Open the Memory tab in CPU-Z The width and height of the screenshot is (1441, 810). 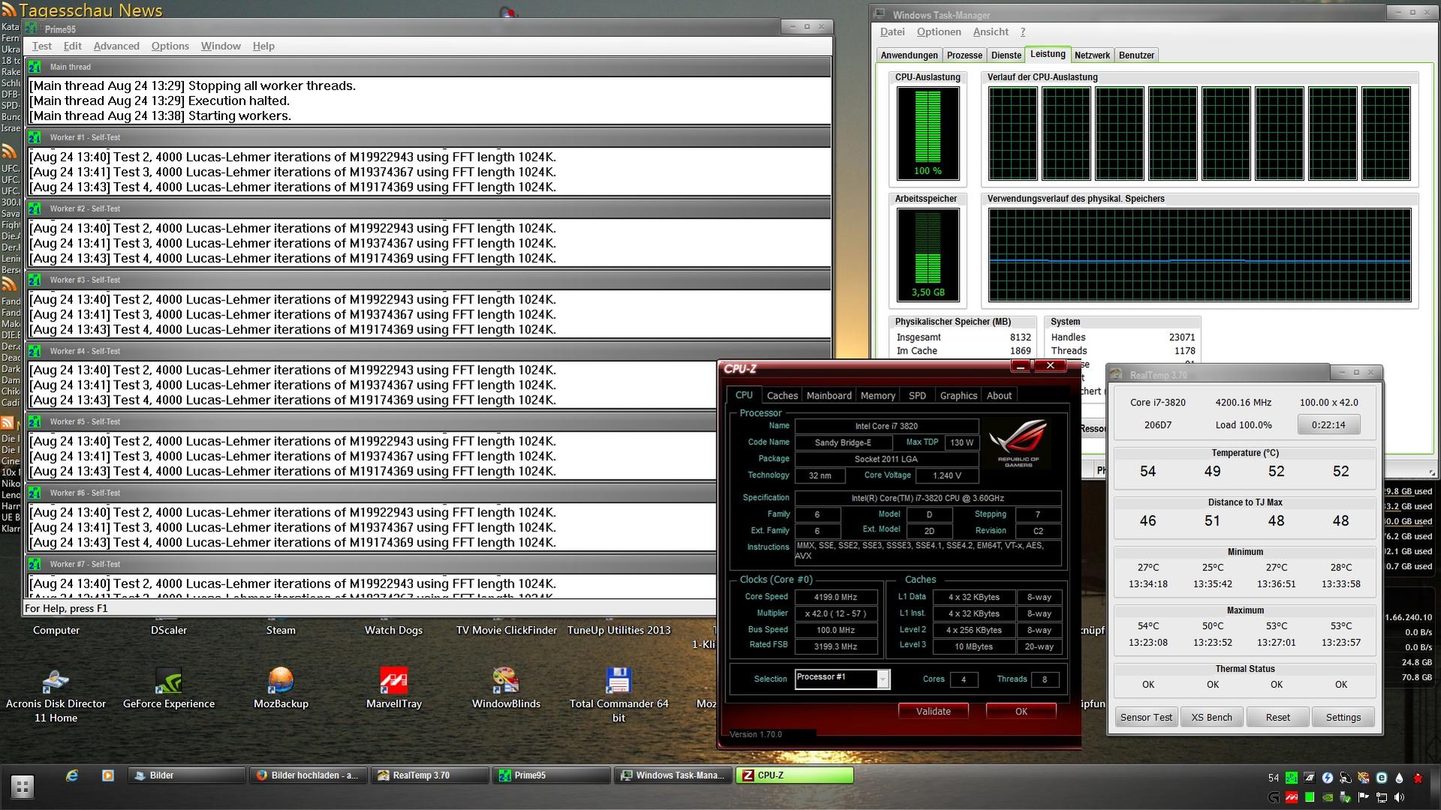pos(878,396)
